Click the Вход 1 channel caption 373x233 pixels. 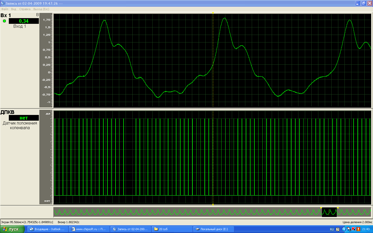pos(20,26)
